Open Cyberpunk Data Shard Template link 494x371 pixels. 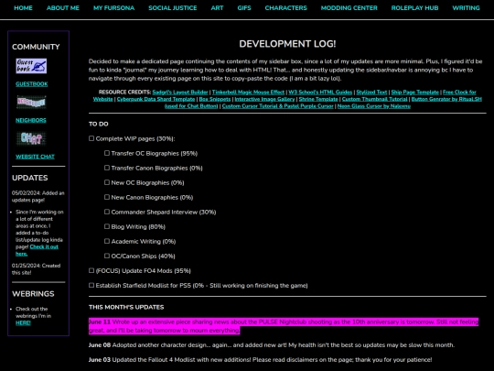156,99
